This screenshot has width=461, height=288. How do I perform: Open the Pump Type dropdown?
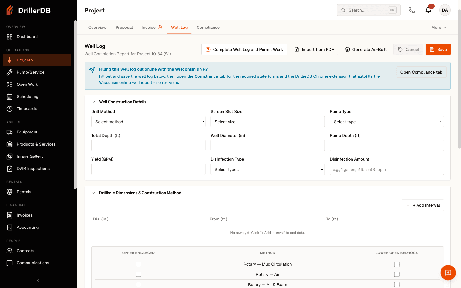(387, 122)
